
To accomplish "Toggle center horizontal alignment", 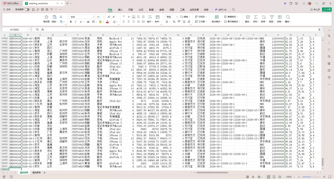I will point(128,22).
